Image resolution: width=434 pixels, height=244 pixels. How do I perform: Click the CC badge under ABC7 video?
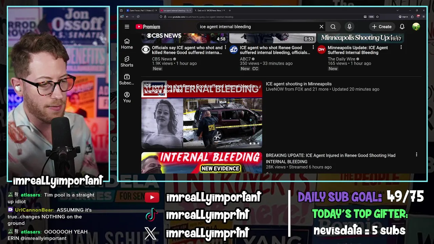tap(255, 69)
